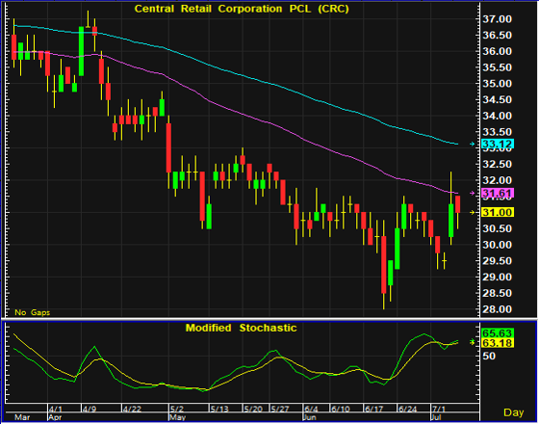Click the 28.50 price axis label

(x=498, y=293)
